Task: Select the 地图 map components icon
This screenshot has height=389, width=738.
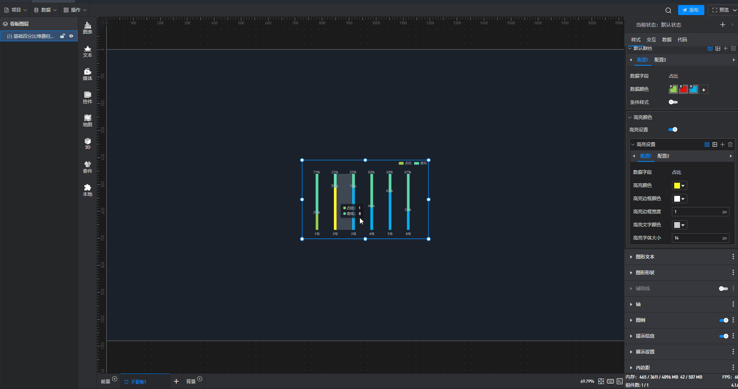Action: click(x=88, y=121)
